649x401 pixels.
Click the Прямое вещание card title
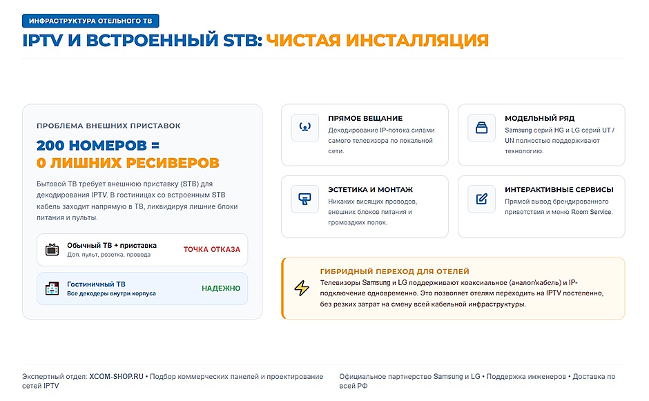[x=365, y=118]
